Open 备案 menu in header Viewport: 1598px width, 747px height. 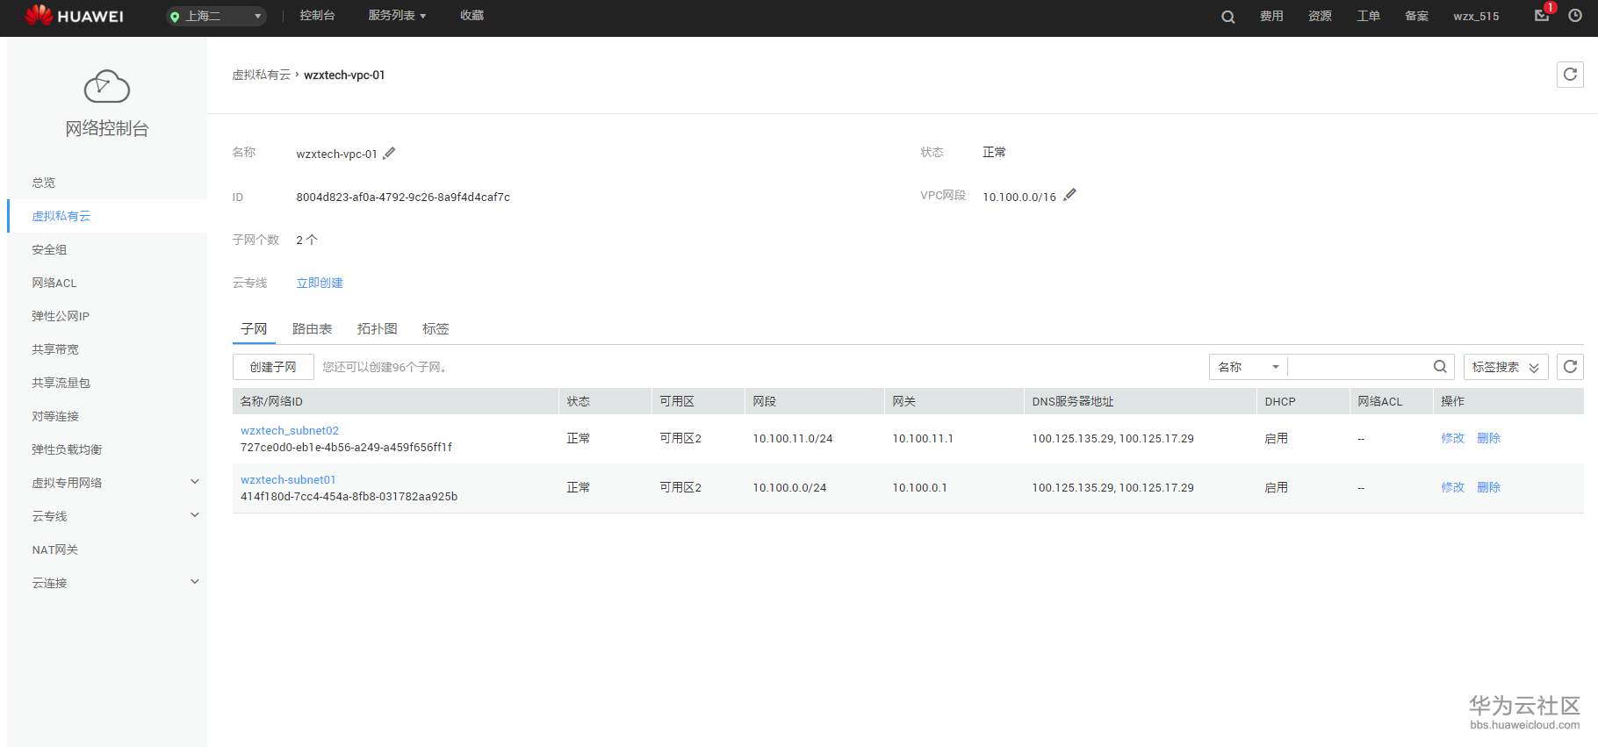pyautogui.click(x=1416, y=17)
